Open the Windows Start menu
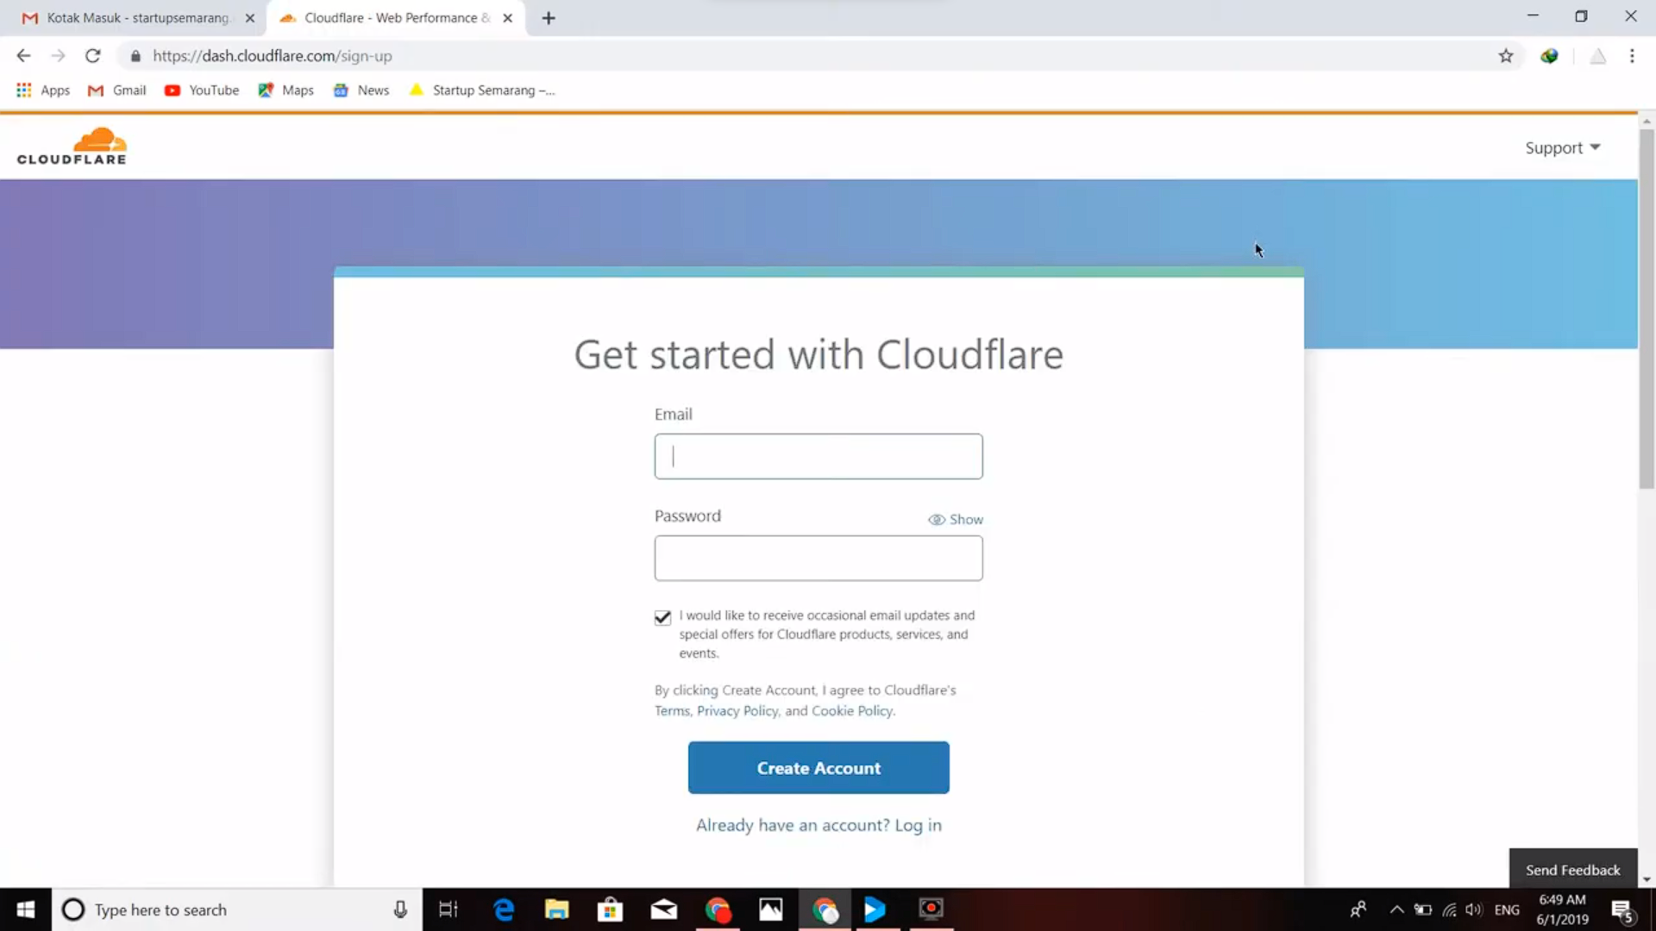This screenshot has height=931, width=1656. tap(26, 909)
